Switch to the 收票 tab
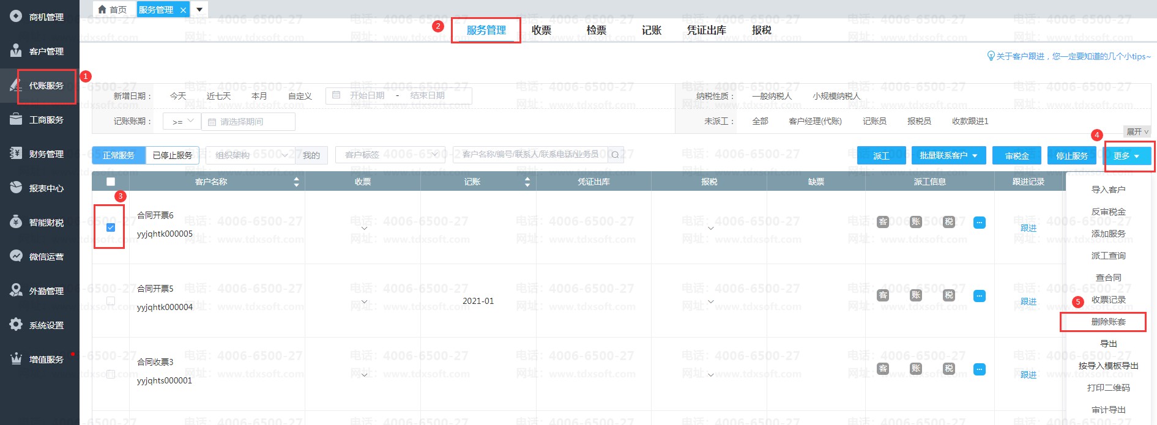 click(541, 30)
